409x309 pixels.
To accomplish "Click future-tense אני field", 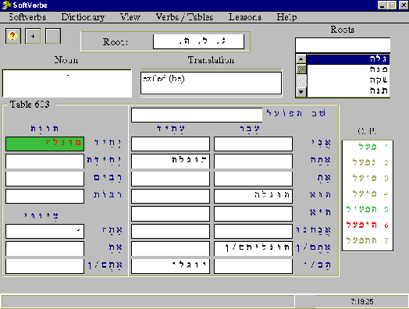I will pos(171,144).
